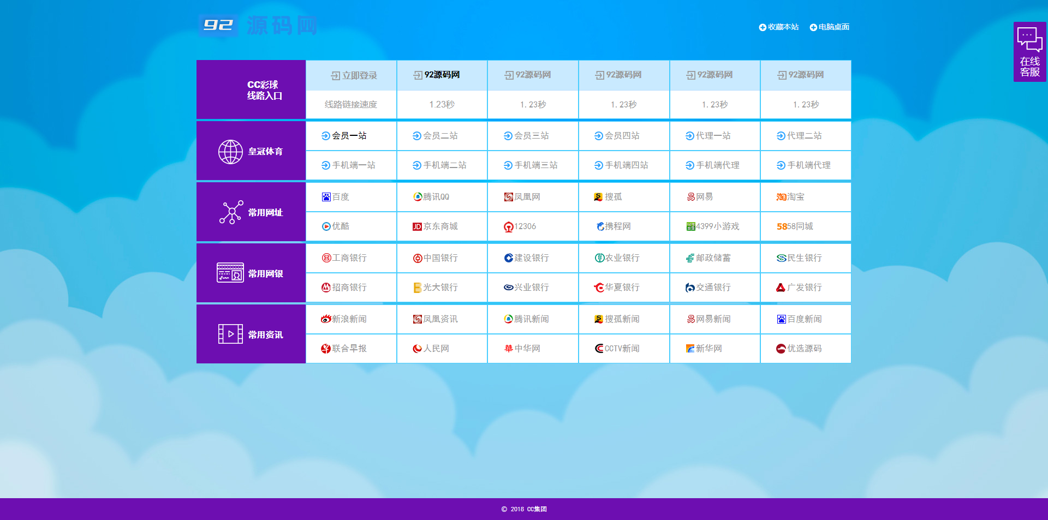This screenshot has width=1048, height=520.
Task: Click the Guangfa Bank red triangle icon
Action: pyautogui.click(x=781, y=288)
